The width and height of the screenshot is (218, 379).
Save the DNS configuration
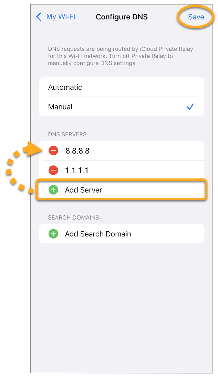tap(196, 17)
